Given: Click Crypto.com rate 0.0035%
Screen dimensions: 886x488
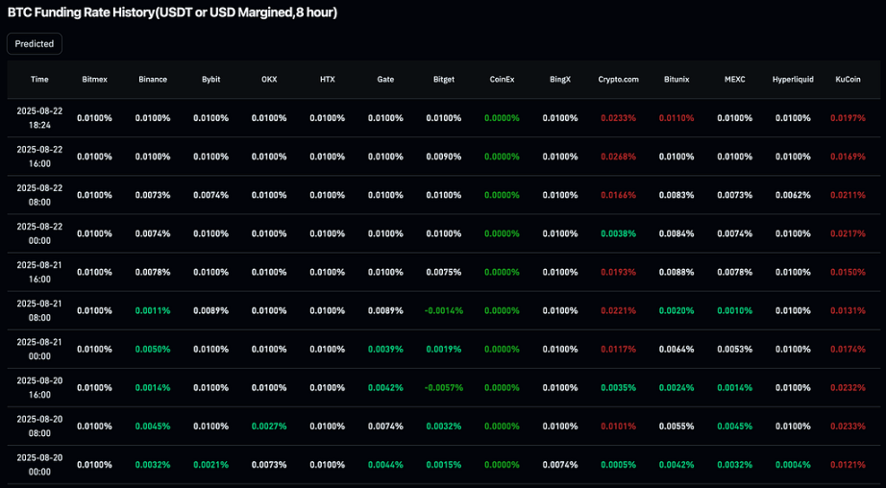Looking at the screenshot, I should 618,387.
